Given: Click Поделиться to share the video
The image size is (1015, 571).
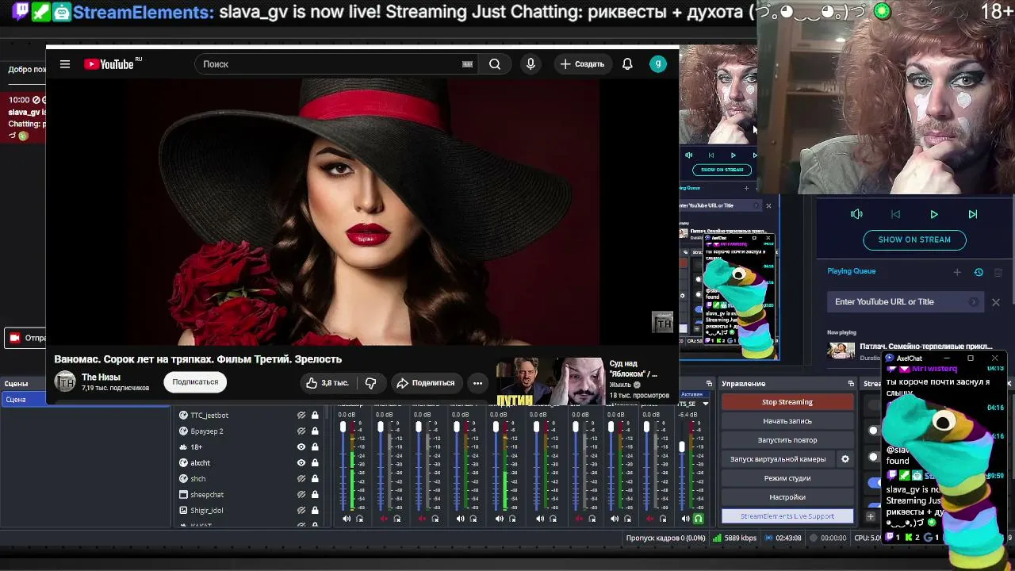Looking at the screenshot, I should point(426,383).
